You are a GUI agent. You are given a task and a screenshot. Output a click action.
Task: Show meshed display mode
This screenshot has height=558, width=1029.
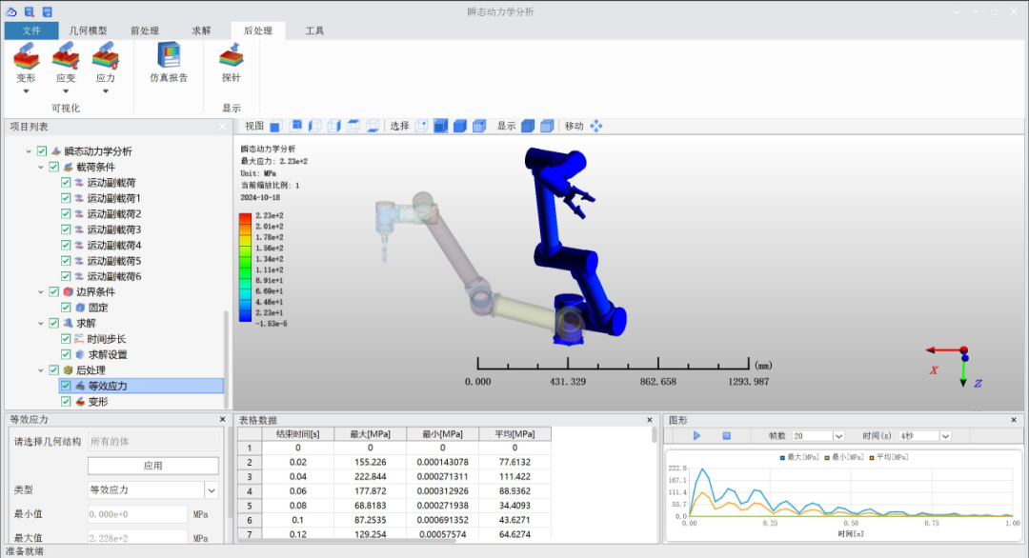coord(547,126)
